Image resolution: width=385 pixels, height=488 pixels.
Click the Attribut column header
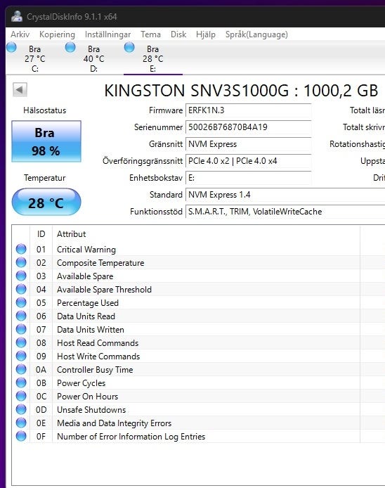(71, 234)
